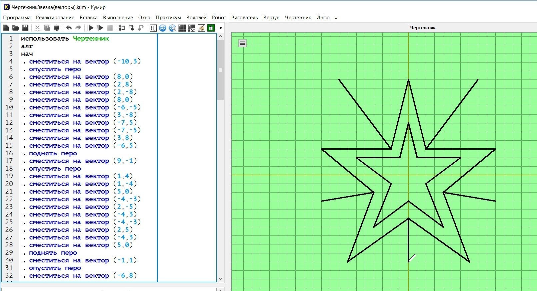This screenshot has width=537, height=291.
Task: Click the green Чертежник actor icon
Action: pos(211,28)
